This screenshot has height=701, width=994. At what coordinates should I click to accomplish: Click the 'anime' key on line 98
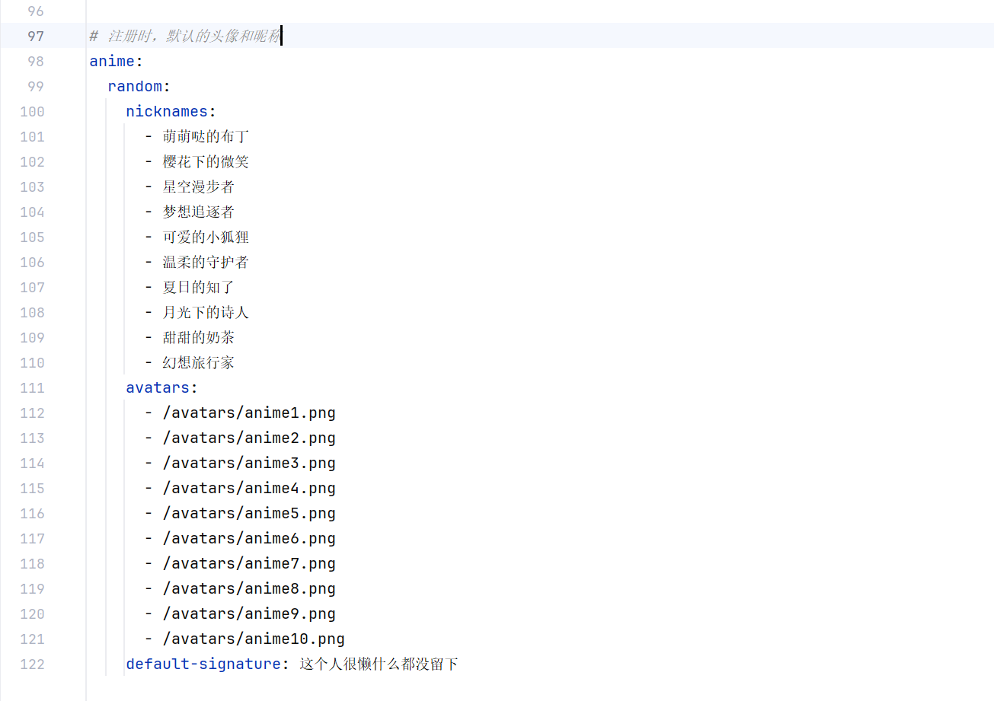(112, 61)
